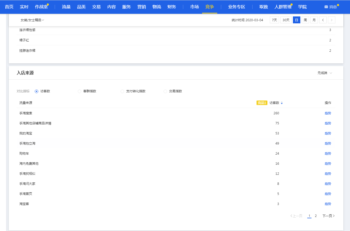The width and height of the screenshot is (350, 231).
Task: Open the 市场 menu tab
Action: (x=194, y=7)
